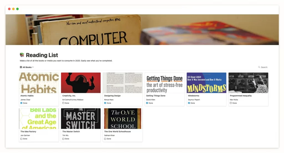Check Done for Creativity, Inc.

[63, 103]
